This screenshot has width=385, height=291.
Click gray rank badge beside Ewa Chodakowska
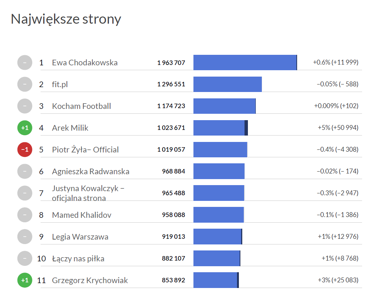[x=25, y=63]
